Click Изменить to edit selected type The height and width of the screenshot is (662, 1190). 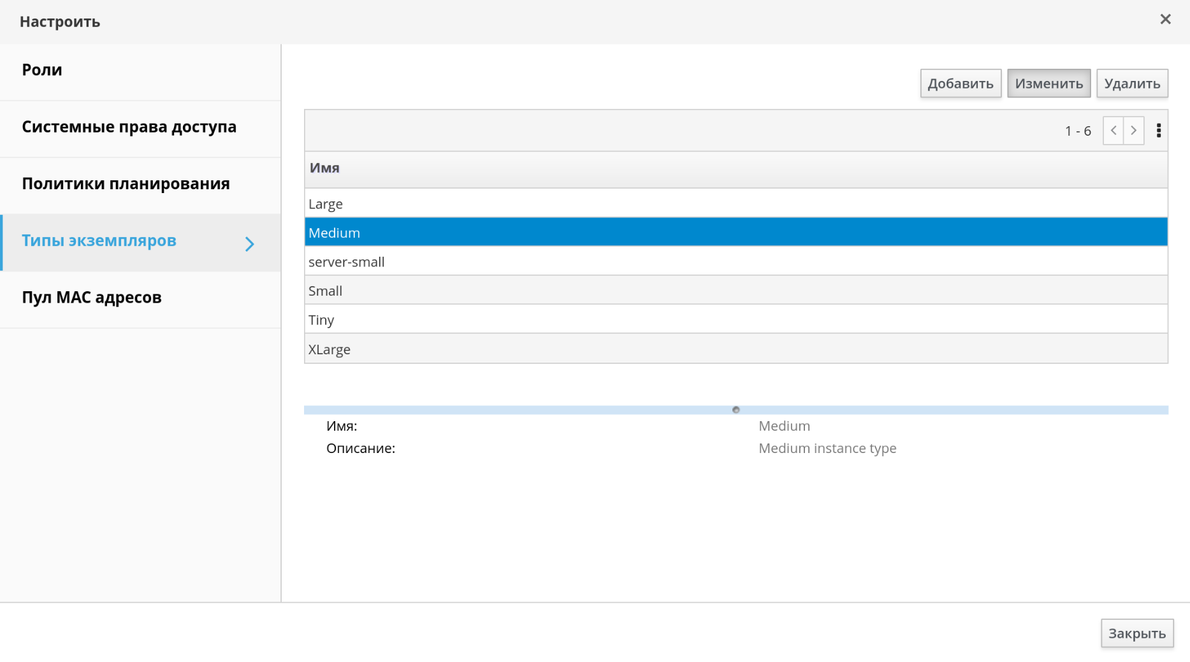tap(1049, 83)
